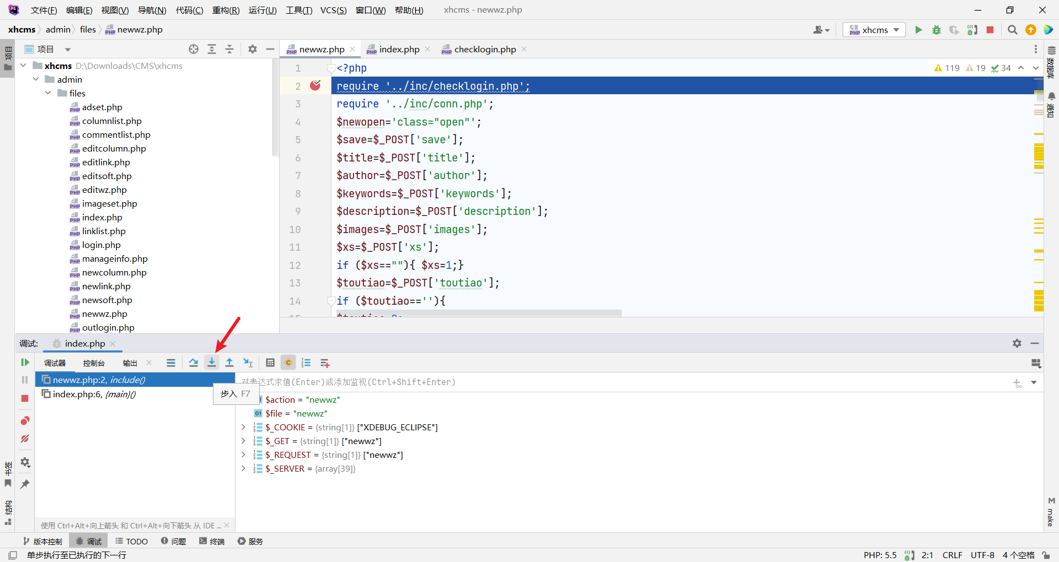Viewport: 1059px width, 562px height.
Task: Switch to the checklogin.php editor tab
Action: click(485, 49)
